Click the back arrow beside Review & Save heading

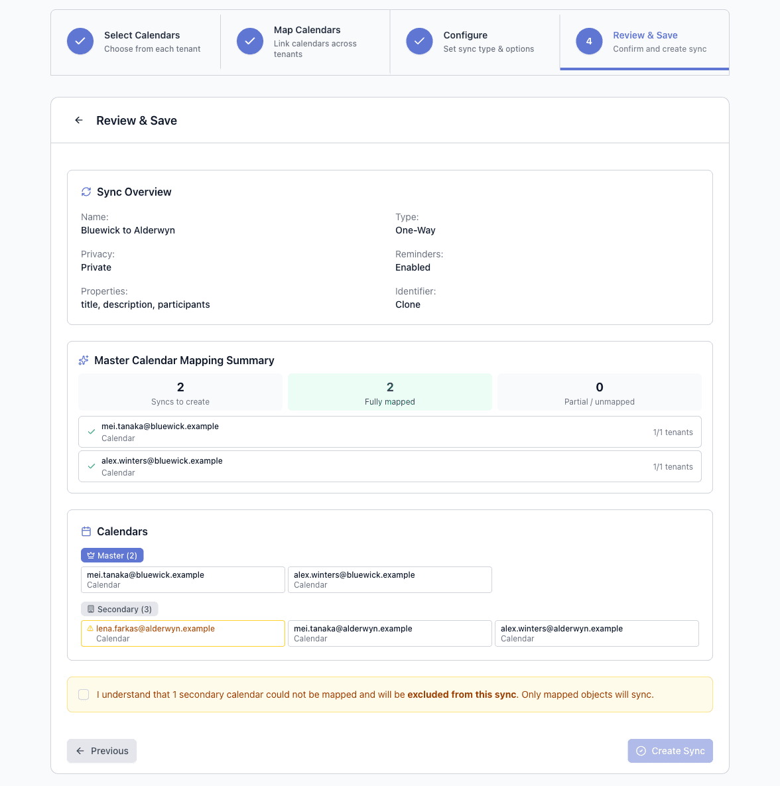point(79,120)
